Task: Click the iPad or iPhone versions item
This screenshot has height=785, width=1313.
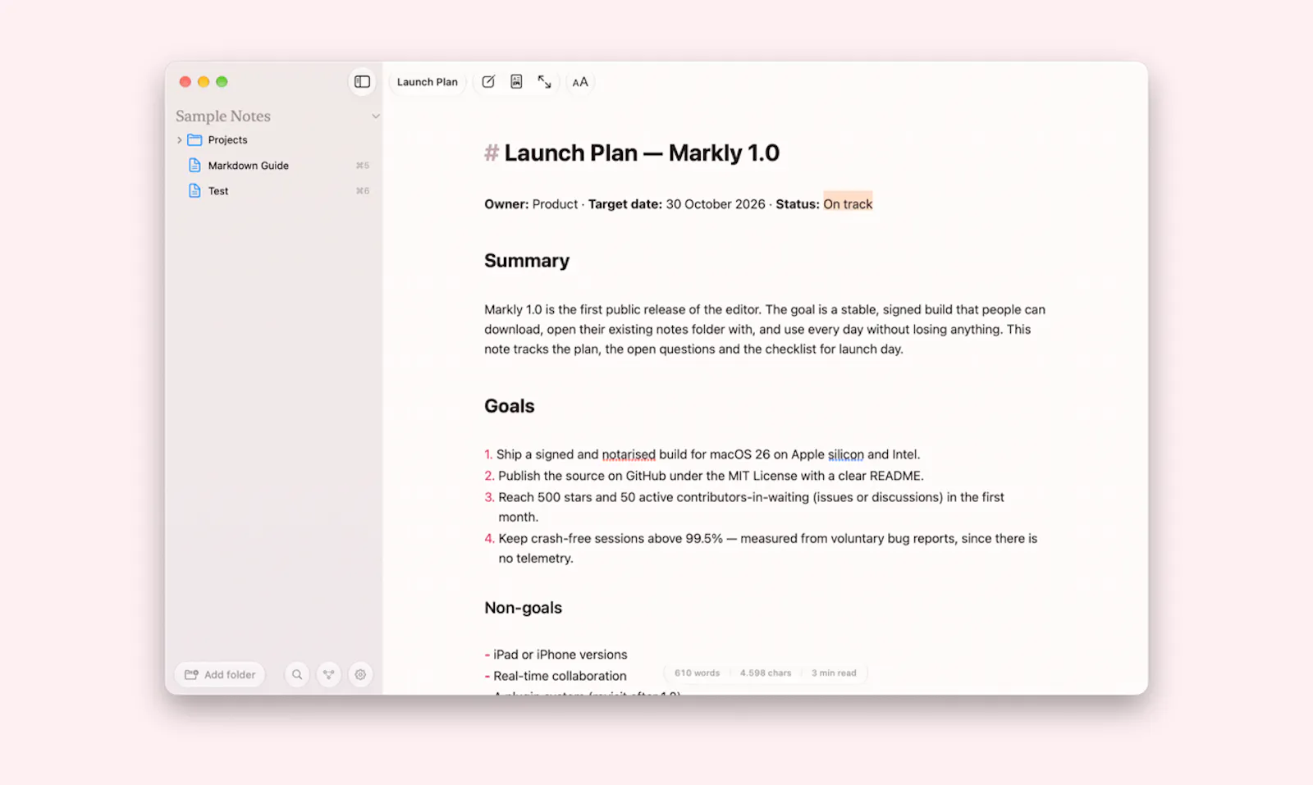Action: coord(560,655)
